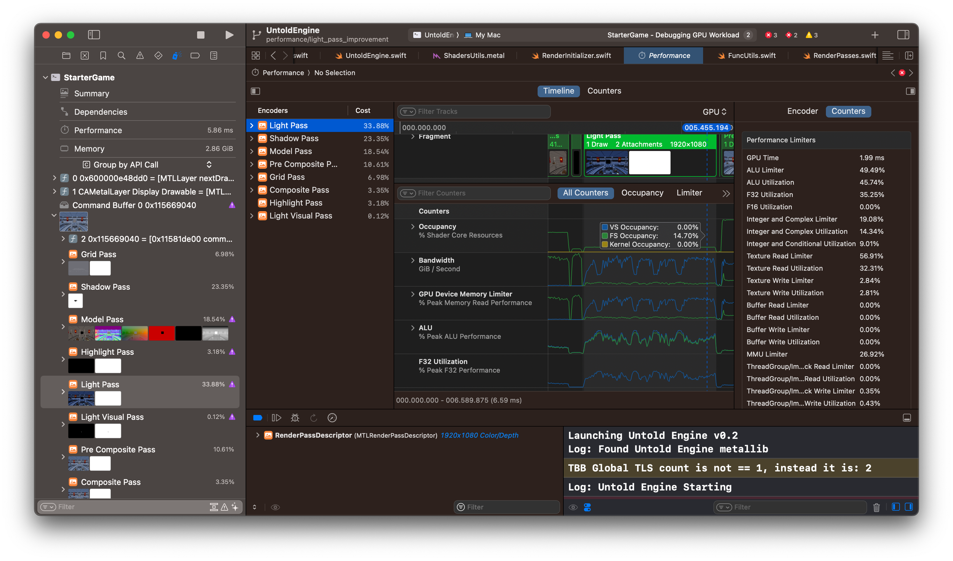Toggle the navigator sidebar button

coord(94,35)
